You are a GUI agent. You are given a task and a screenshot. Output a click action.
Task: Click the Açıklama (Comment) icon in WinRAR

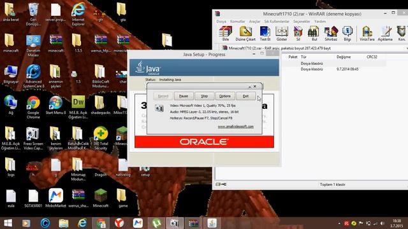click(x=385, y=34)
